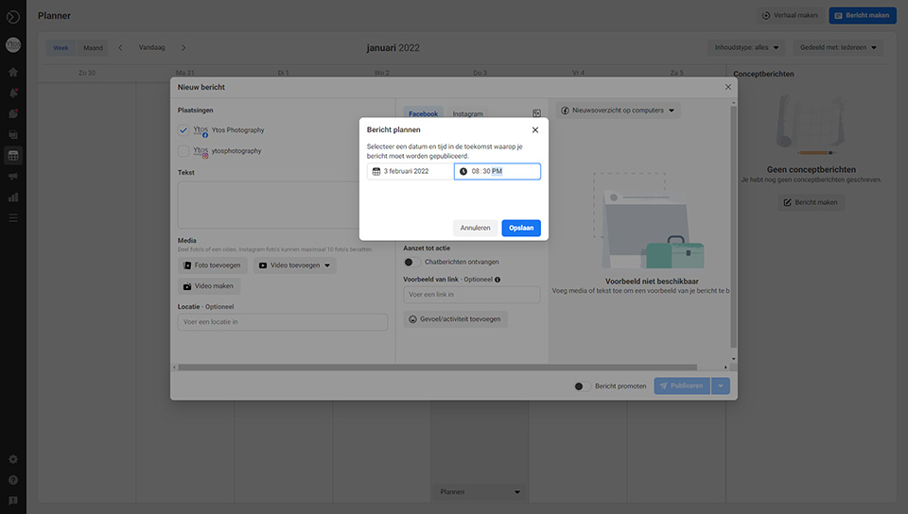The width and height of the screenshot is (908, 514).
Task: Click the info icon next to Optioneel
Action: coord(498,280)
